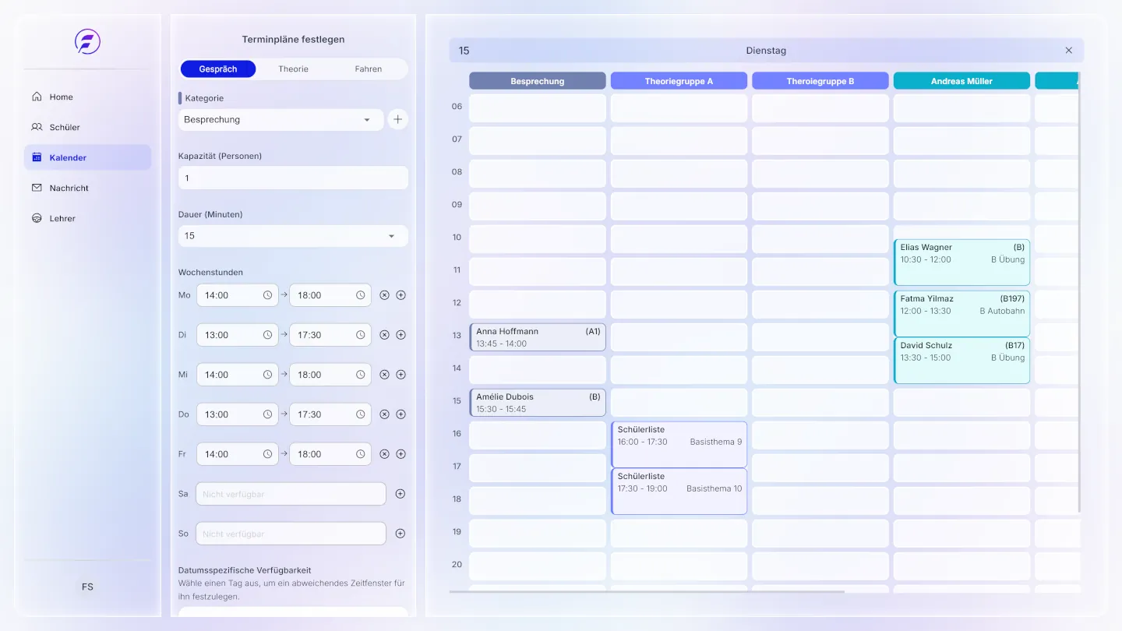Click the app logo in the sidebar
Screen dimensions: 1122x631
point(87,41)
